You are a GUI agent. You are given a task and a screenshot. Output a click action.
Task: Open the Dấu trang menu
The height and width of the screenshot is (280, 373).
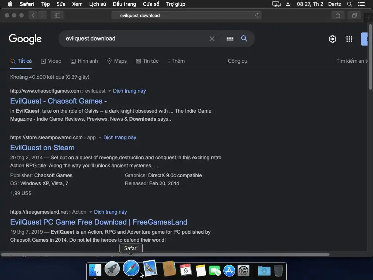click(x=125, y=4)
